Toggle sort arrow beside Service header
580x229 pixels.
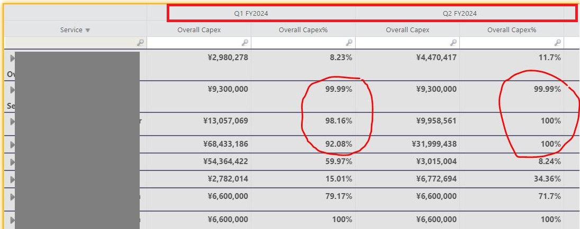pyautogui.click(x=88, y=30)
